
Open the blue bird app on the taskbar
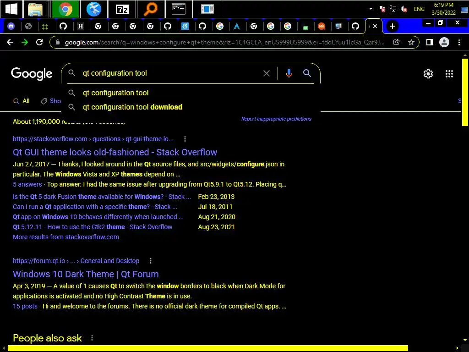pyautogui.click(x=93, y=9)
